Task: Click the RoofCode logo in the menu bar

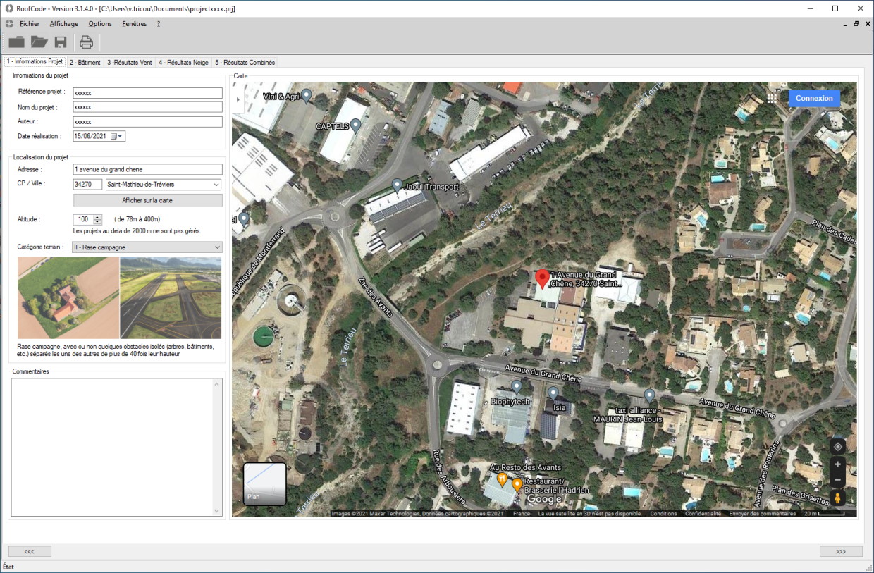Action: pos(9,24)
